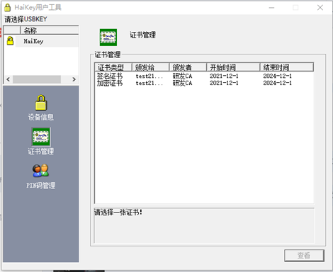Select the HaiKey device row

(x=41, y=41)
